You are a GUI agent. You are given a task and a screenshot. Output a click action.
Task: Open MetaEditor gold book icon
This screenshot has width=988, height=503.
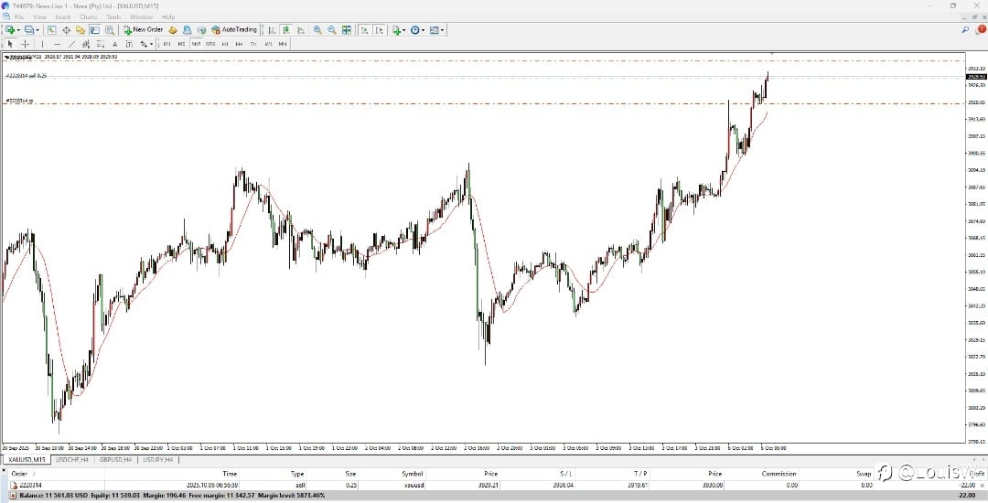coord(173,29)
